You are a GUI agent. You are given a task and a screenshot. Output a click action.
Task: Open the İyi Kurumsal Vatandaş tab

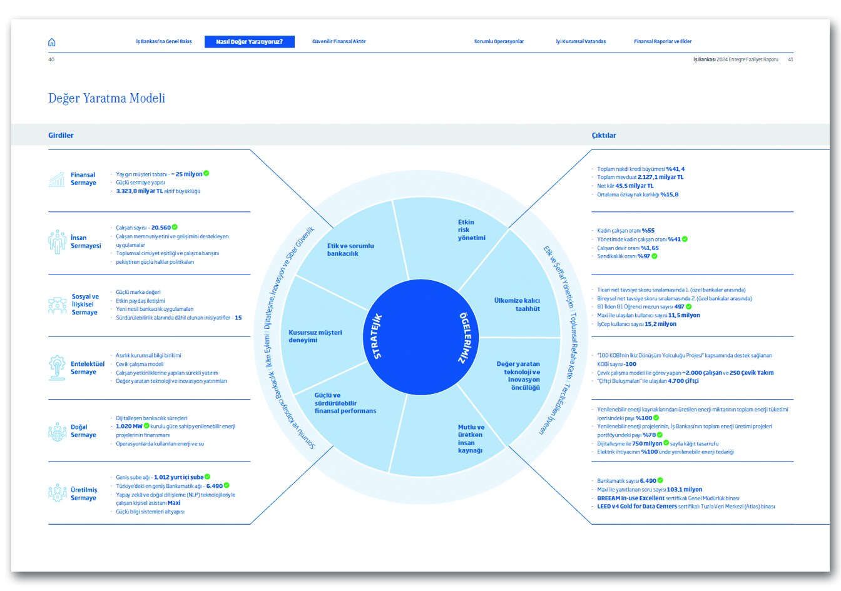[581, 42]
